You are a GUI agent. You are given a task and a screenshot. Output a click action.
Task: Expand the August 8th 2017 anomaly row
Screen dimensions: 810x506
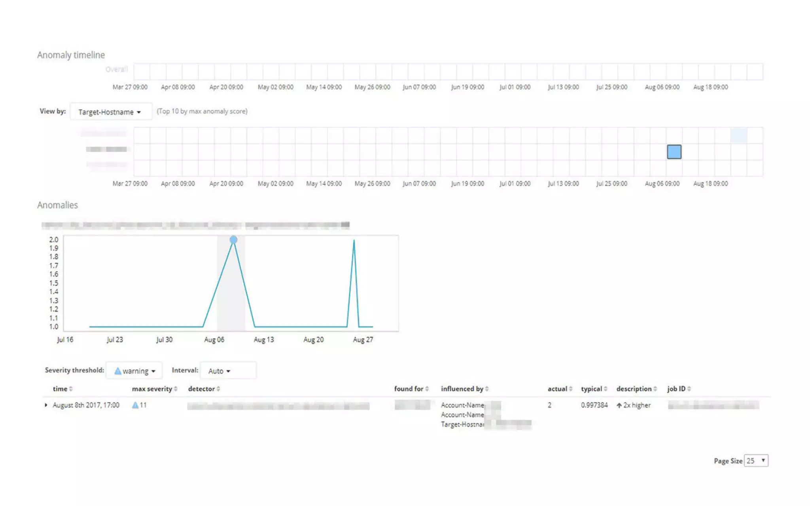pyautogui.click(x=46, y=405)
